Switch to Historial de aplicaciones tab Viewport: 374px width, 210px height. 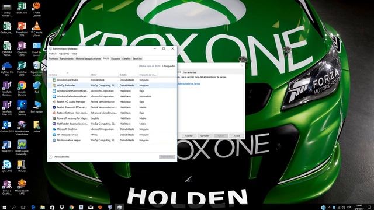[x=88, y=58]
